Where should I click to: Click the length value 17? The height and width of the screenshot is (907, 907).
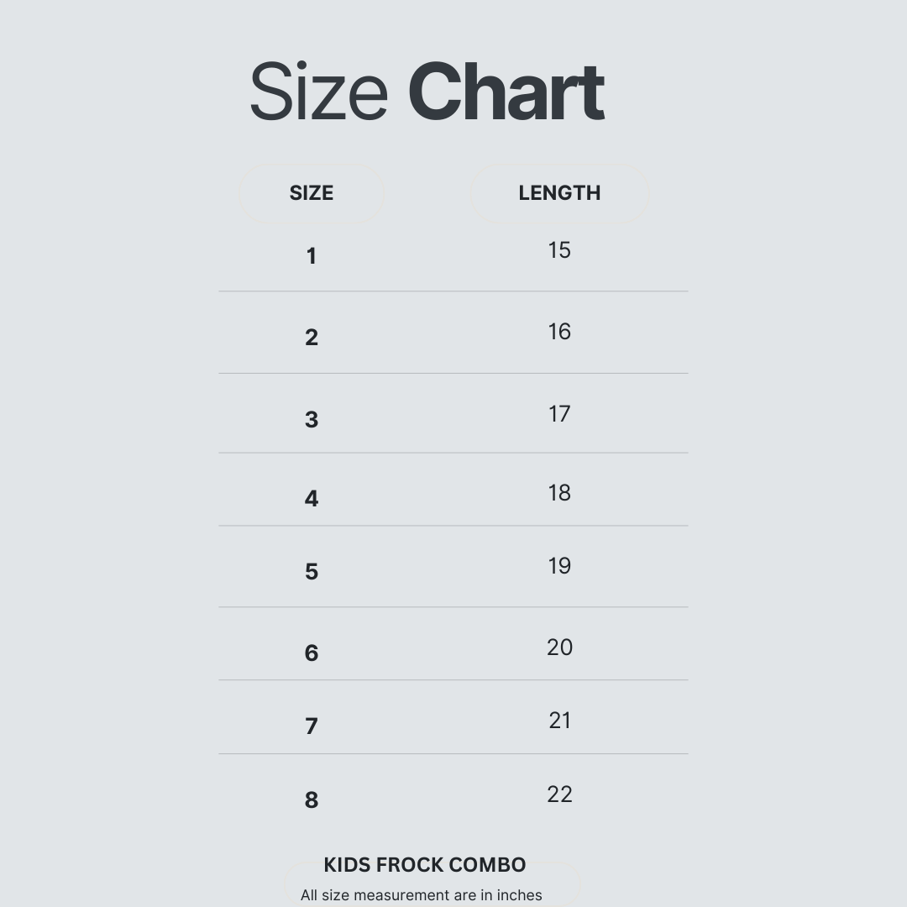(x=559, y=414)
